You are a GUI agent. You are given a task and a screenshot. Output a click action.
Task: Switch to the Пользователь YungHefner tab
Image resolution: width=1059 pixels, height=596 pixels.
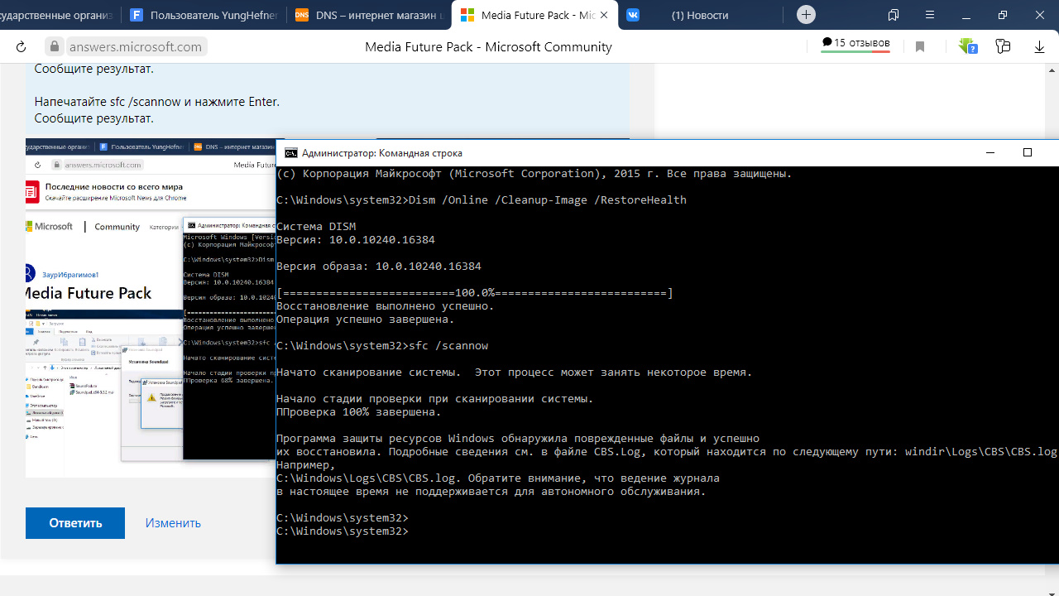click(x=203, y=15)
